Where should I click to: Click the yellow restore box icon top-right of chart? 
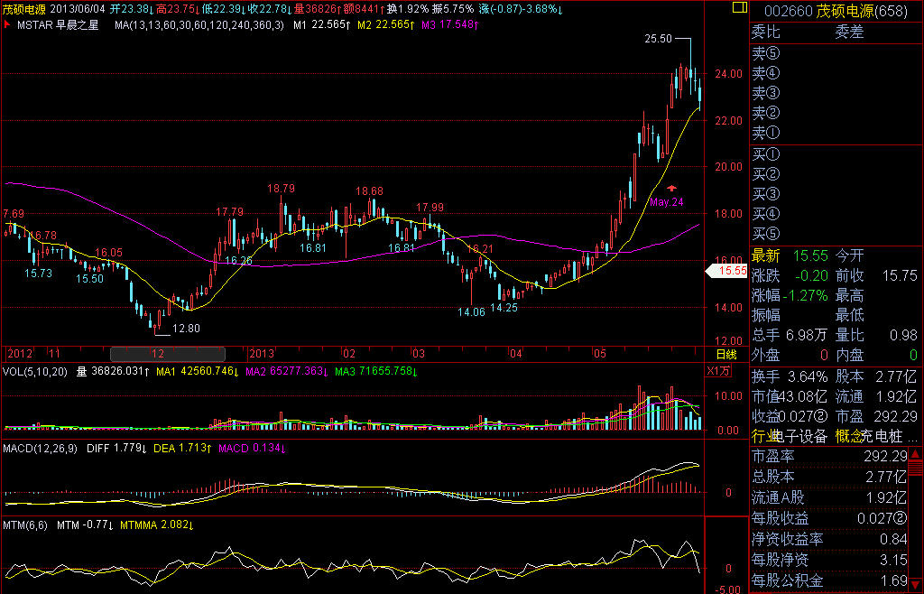(739, 8)
